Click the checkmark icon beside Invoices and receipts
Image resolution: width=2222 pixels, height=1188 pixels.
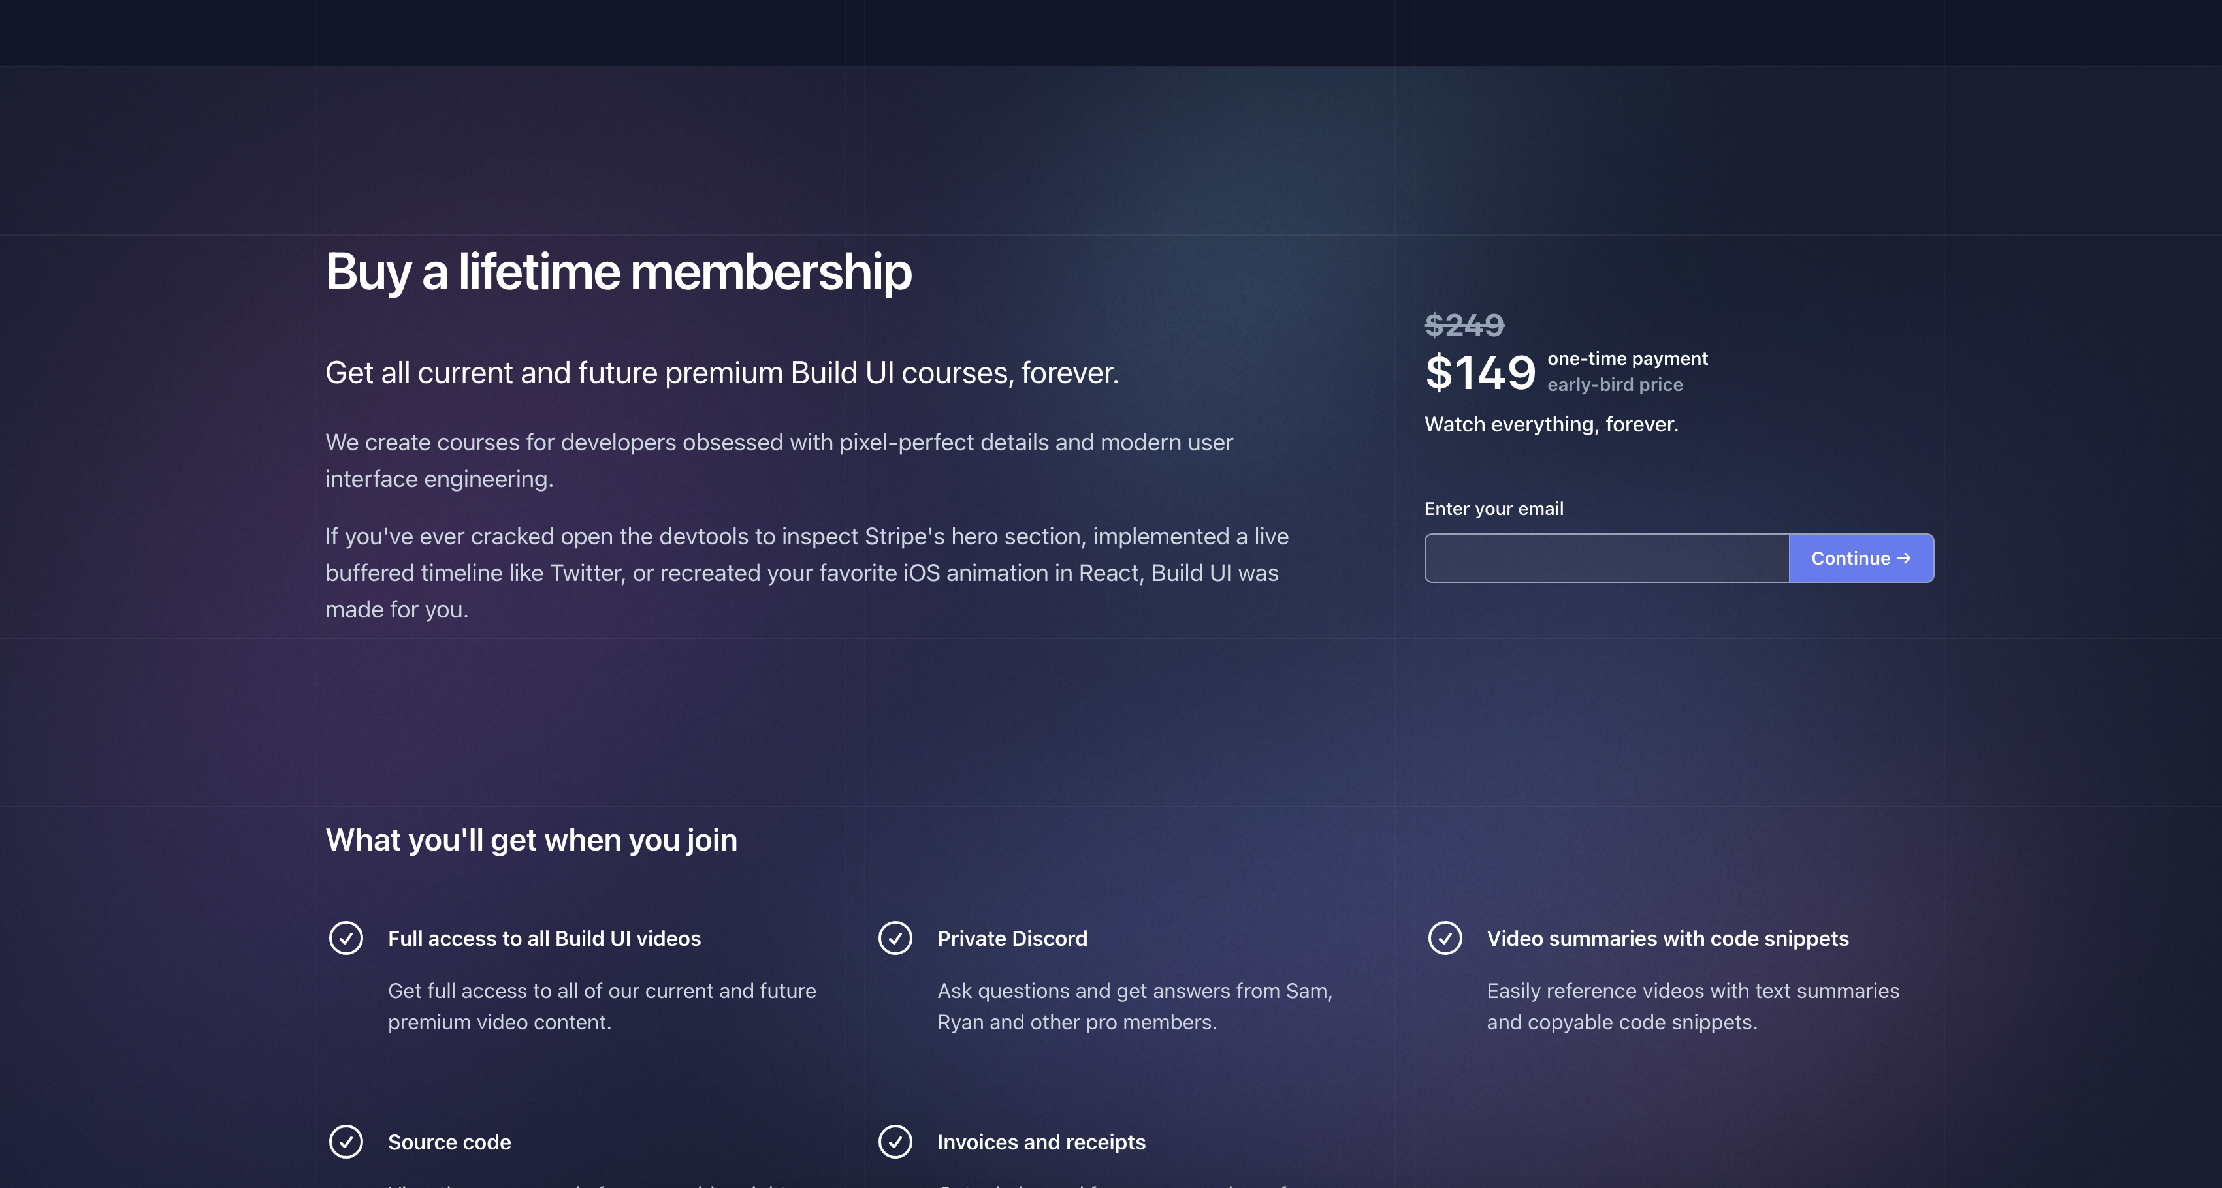[x=895, y=1142]
